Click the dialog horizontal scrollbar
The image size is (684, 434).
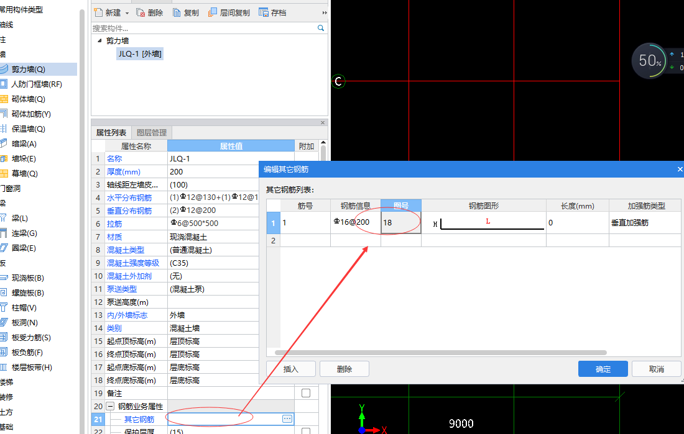441,353
